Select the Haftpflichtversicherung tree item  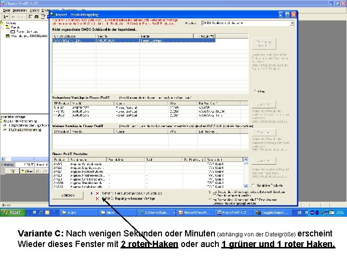click(27, 125)
